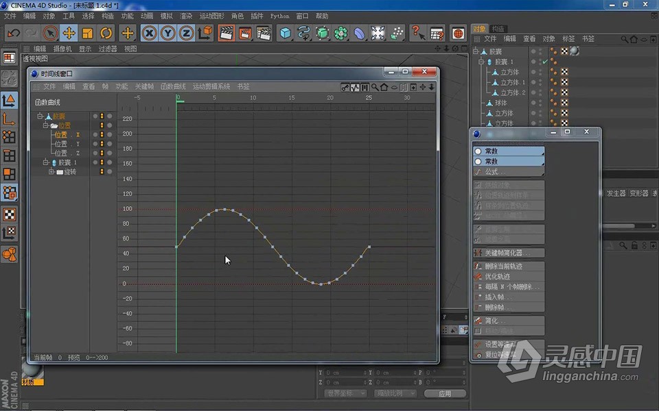Open the spline tools icon
This screenshot has height=411, width=659.
[x=303, y=33]
